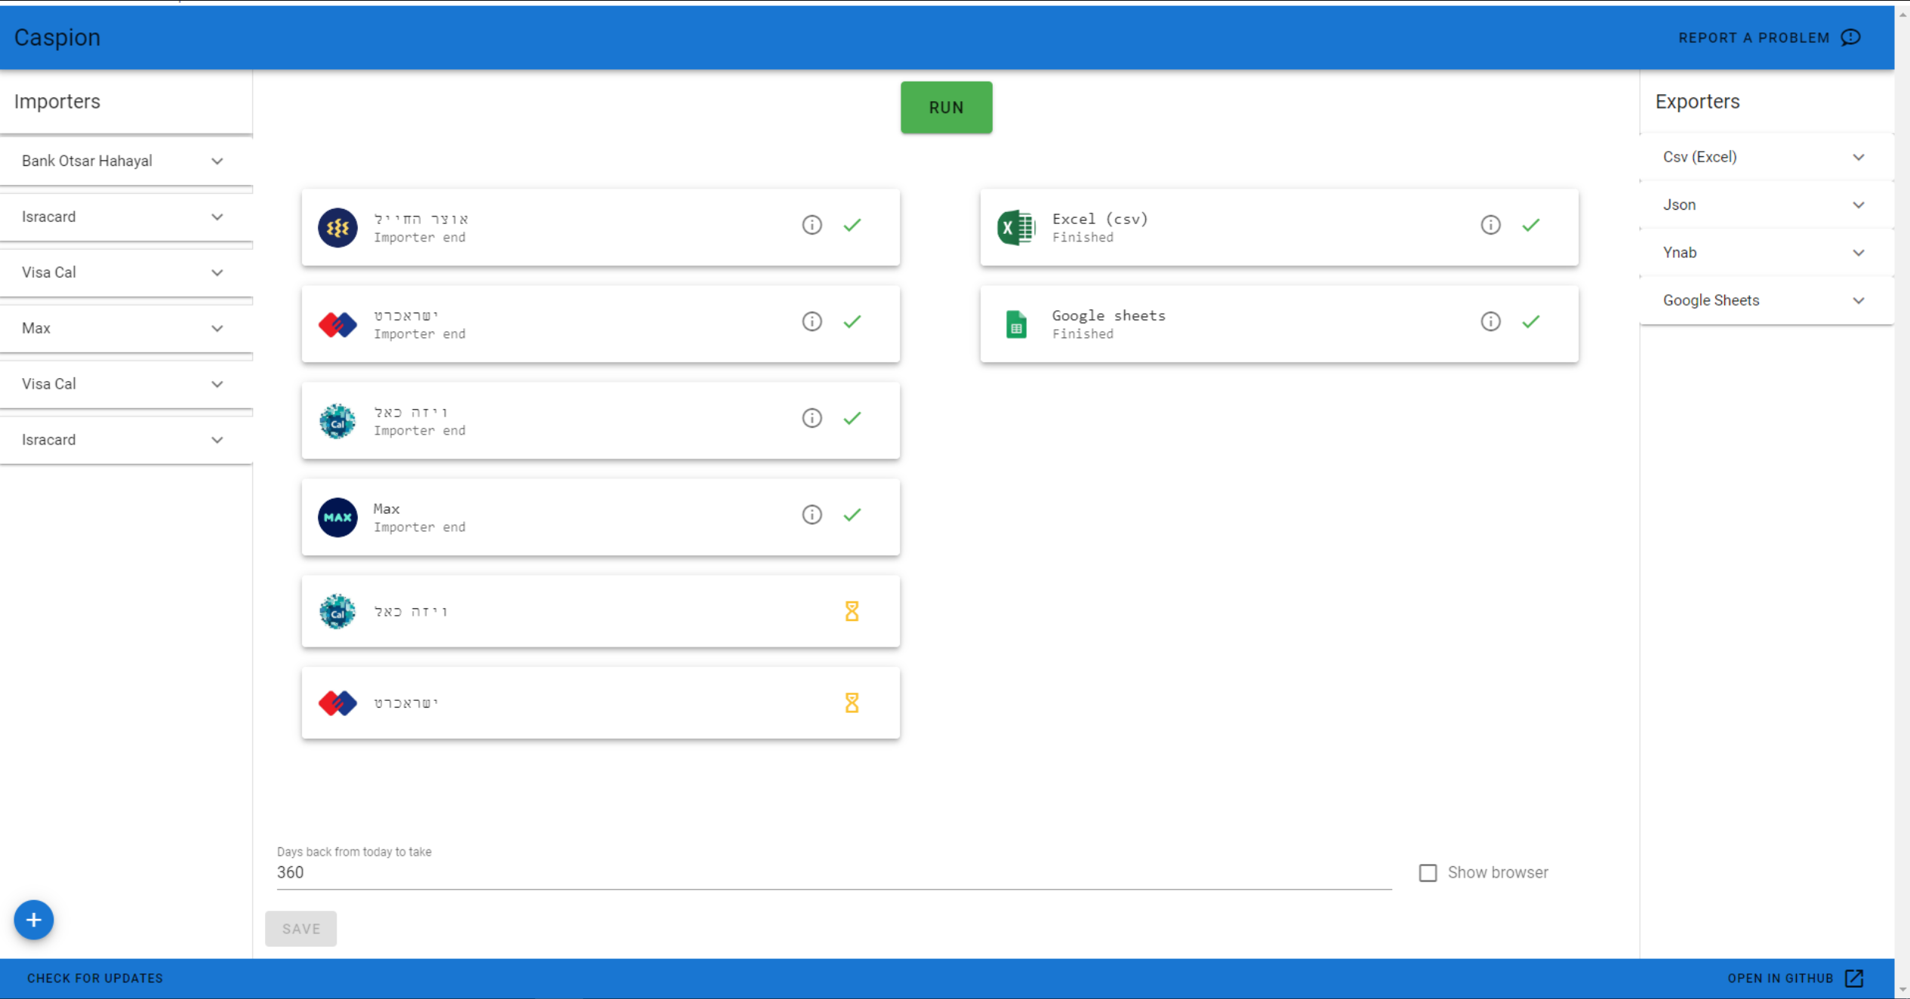This screenshot has width=1910, height=999.
Task: Click the Google Sheets green logo
Action: point(1016,324)
